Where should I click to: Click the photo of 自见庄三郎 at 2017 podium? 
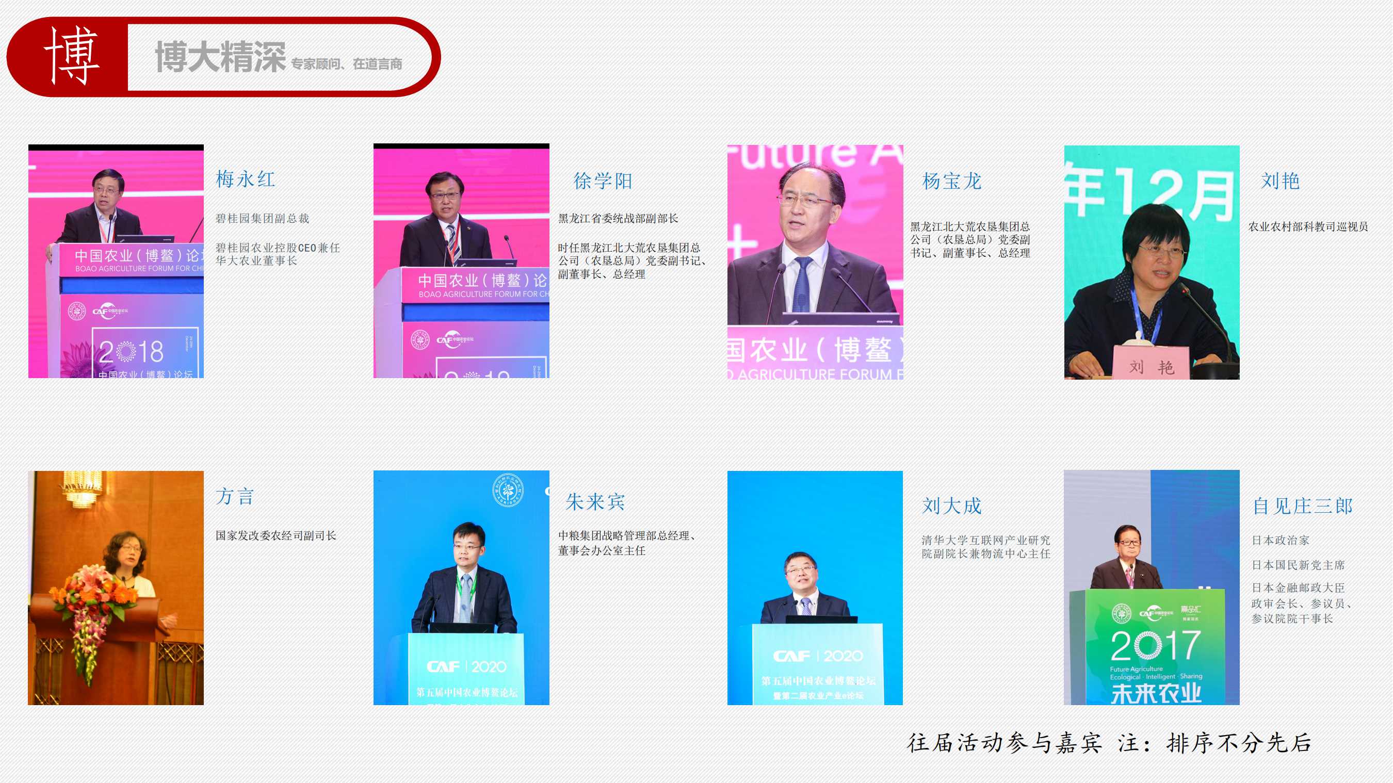pos(1152,587)
